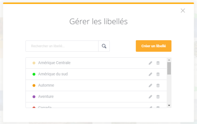Delete the Automne label
This screenshot has height=124, width=197.
coord(158,86)
